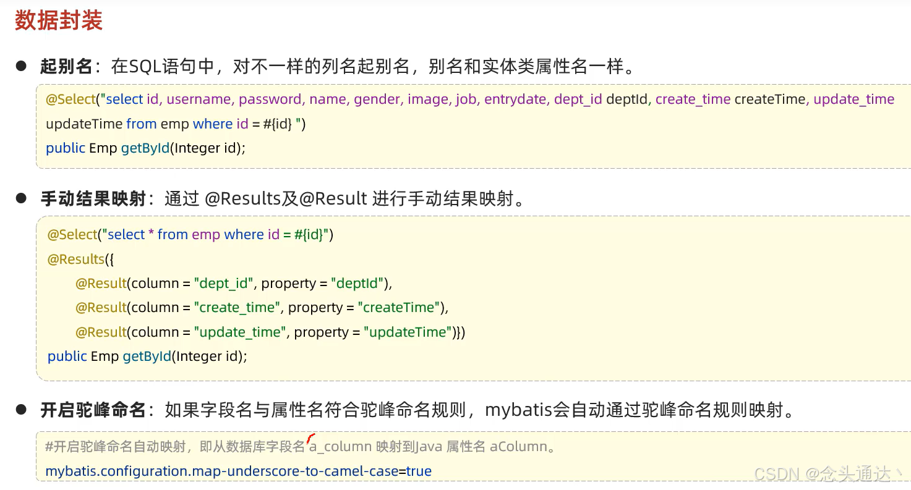Click the first @Result annotation keyword
Image resolution: width=911 pixels, height=490 pixels.
(x=101, y=283)
